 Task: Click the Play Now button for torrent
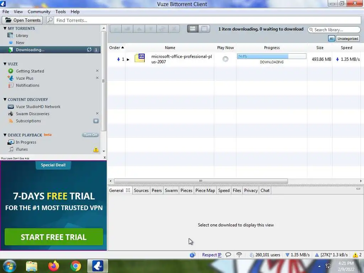point(225,59)
